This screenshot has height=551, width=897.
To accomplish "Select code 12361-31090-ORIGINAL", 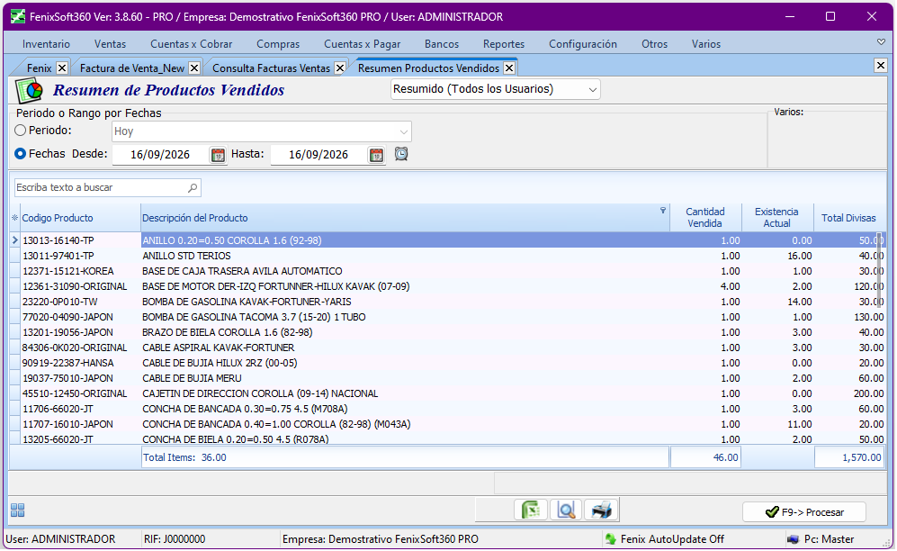I will 75,286.
